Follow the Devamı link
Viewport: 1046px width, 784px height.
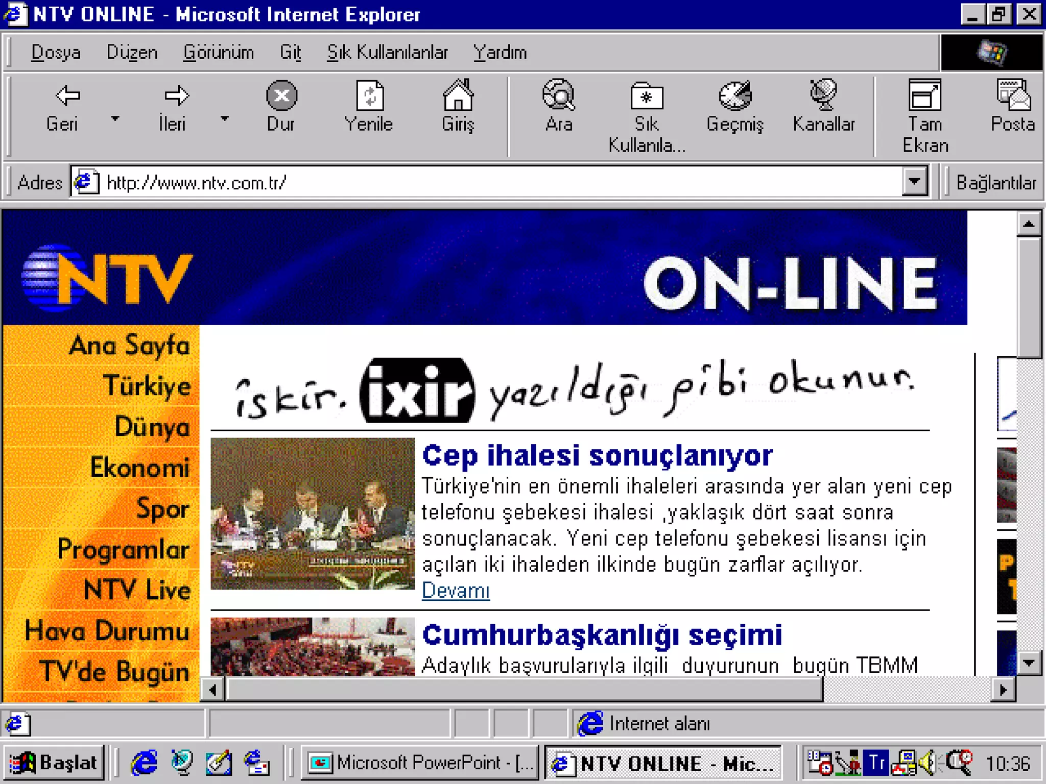[456, 591]
